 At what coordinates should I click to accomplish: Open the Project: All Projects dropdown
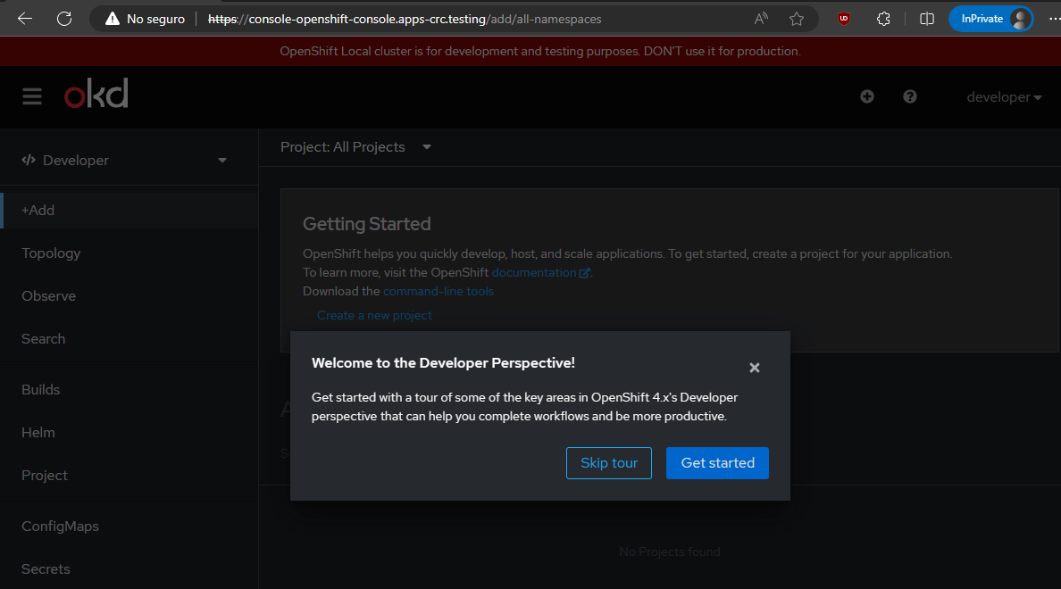pos(356,147)
